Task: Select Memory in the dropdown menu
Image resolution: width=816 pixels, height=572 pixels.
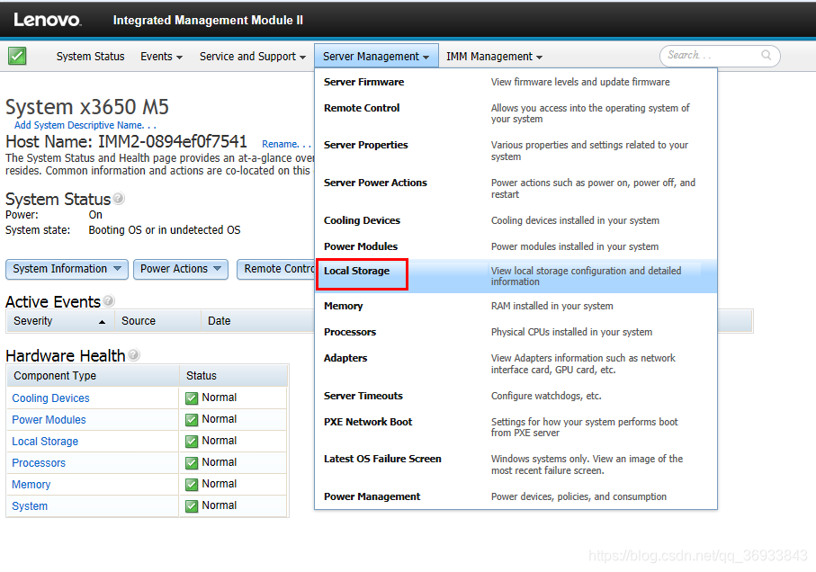Action: tap(343, 306)
